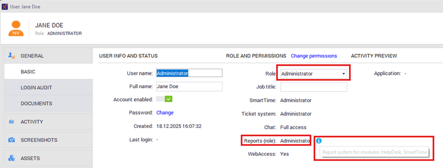Click the Change password link
443x168 pixels.
pyautogui.click(x=165, y=112)
